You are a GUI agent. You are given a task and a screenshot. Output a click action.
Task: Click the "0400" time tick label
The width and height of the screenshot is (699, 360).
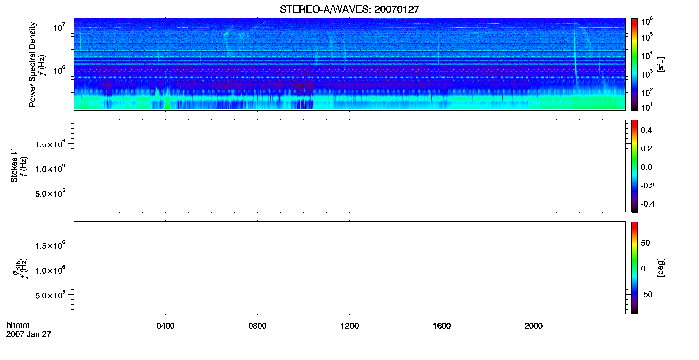(165, 326)
